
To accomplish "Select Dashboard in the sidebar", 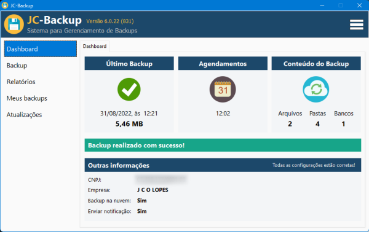I will (x=41, y=49).
